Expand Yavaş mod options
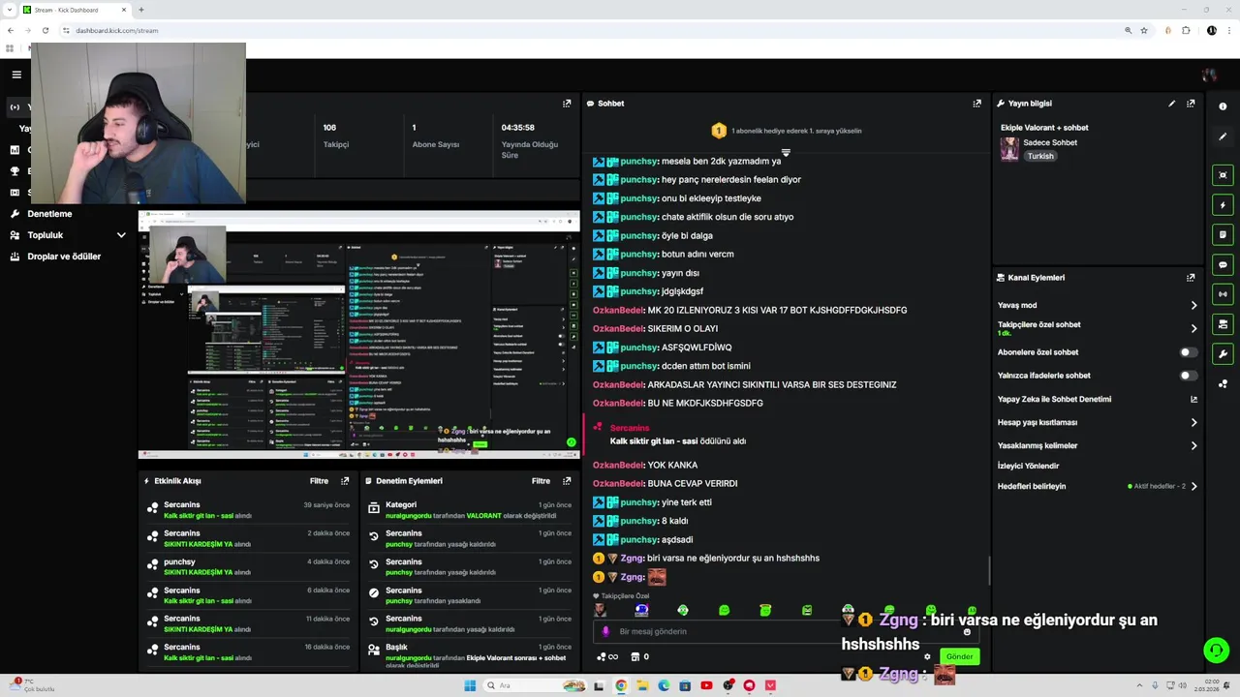The image size is (1240, 697). [1193, 305]
